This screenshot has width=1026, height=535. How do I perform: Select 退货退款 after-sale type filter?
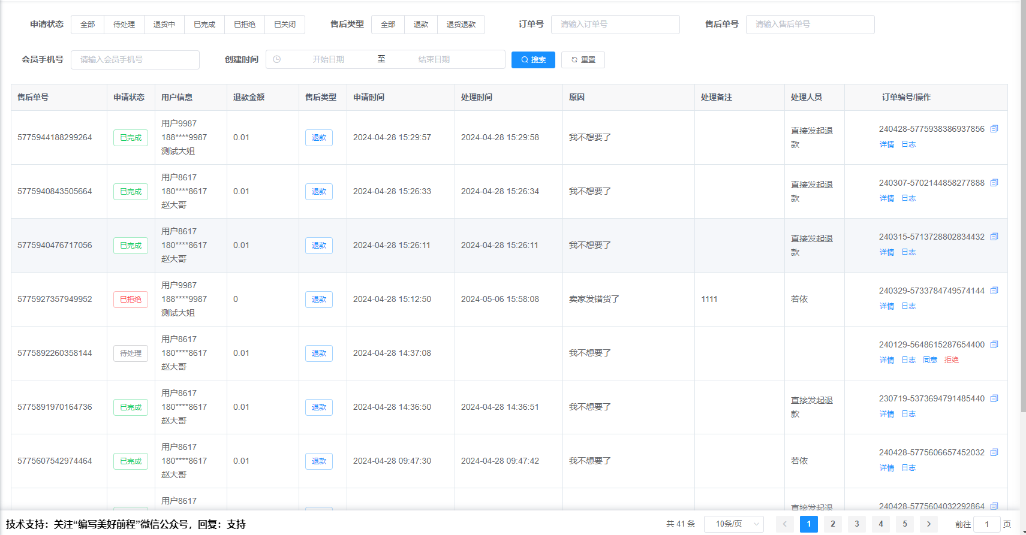[x=461, y=25]
